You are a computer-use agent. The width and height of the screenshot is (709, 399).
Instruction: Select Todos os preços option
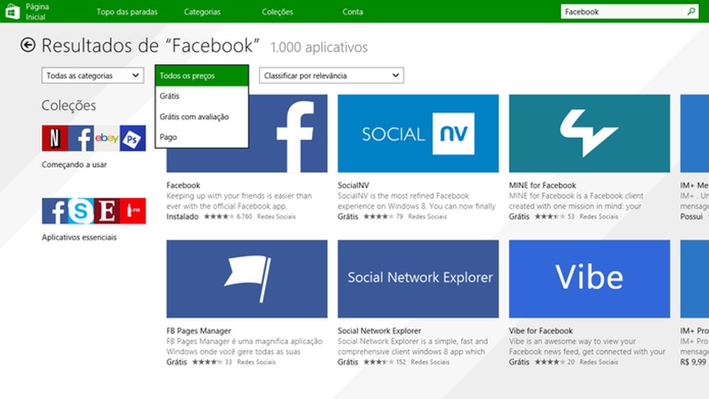pos(202,76)
